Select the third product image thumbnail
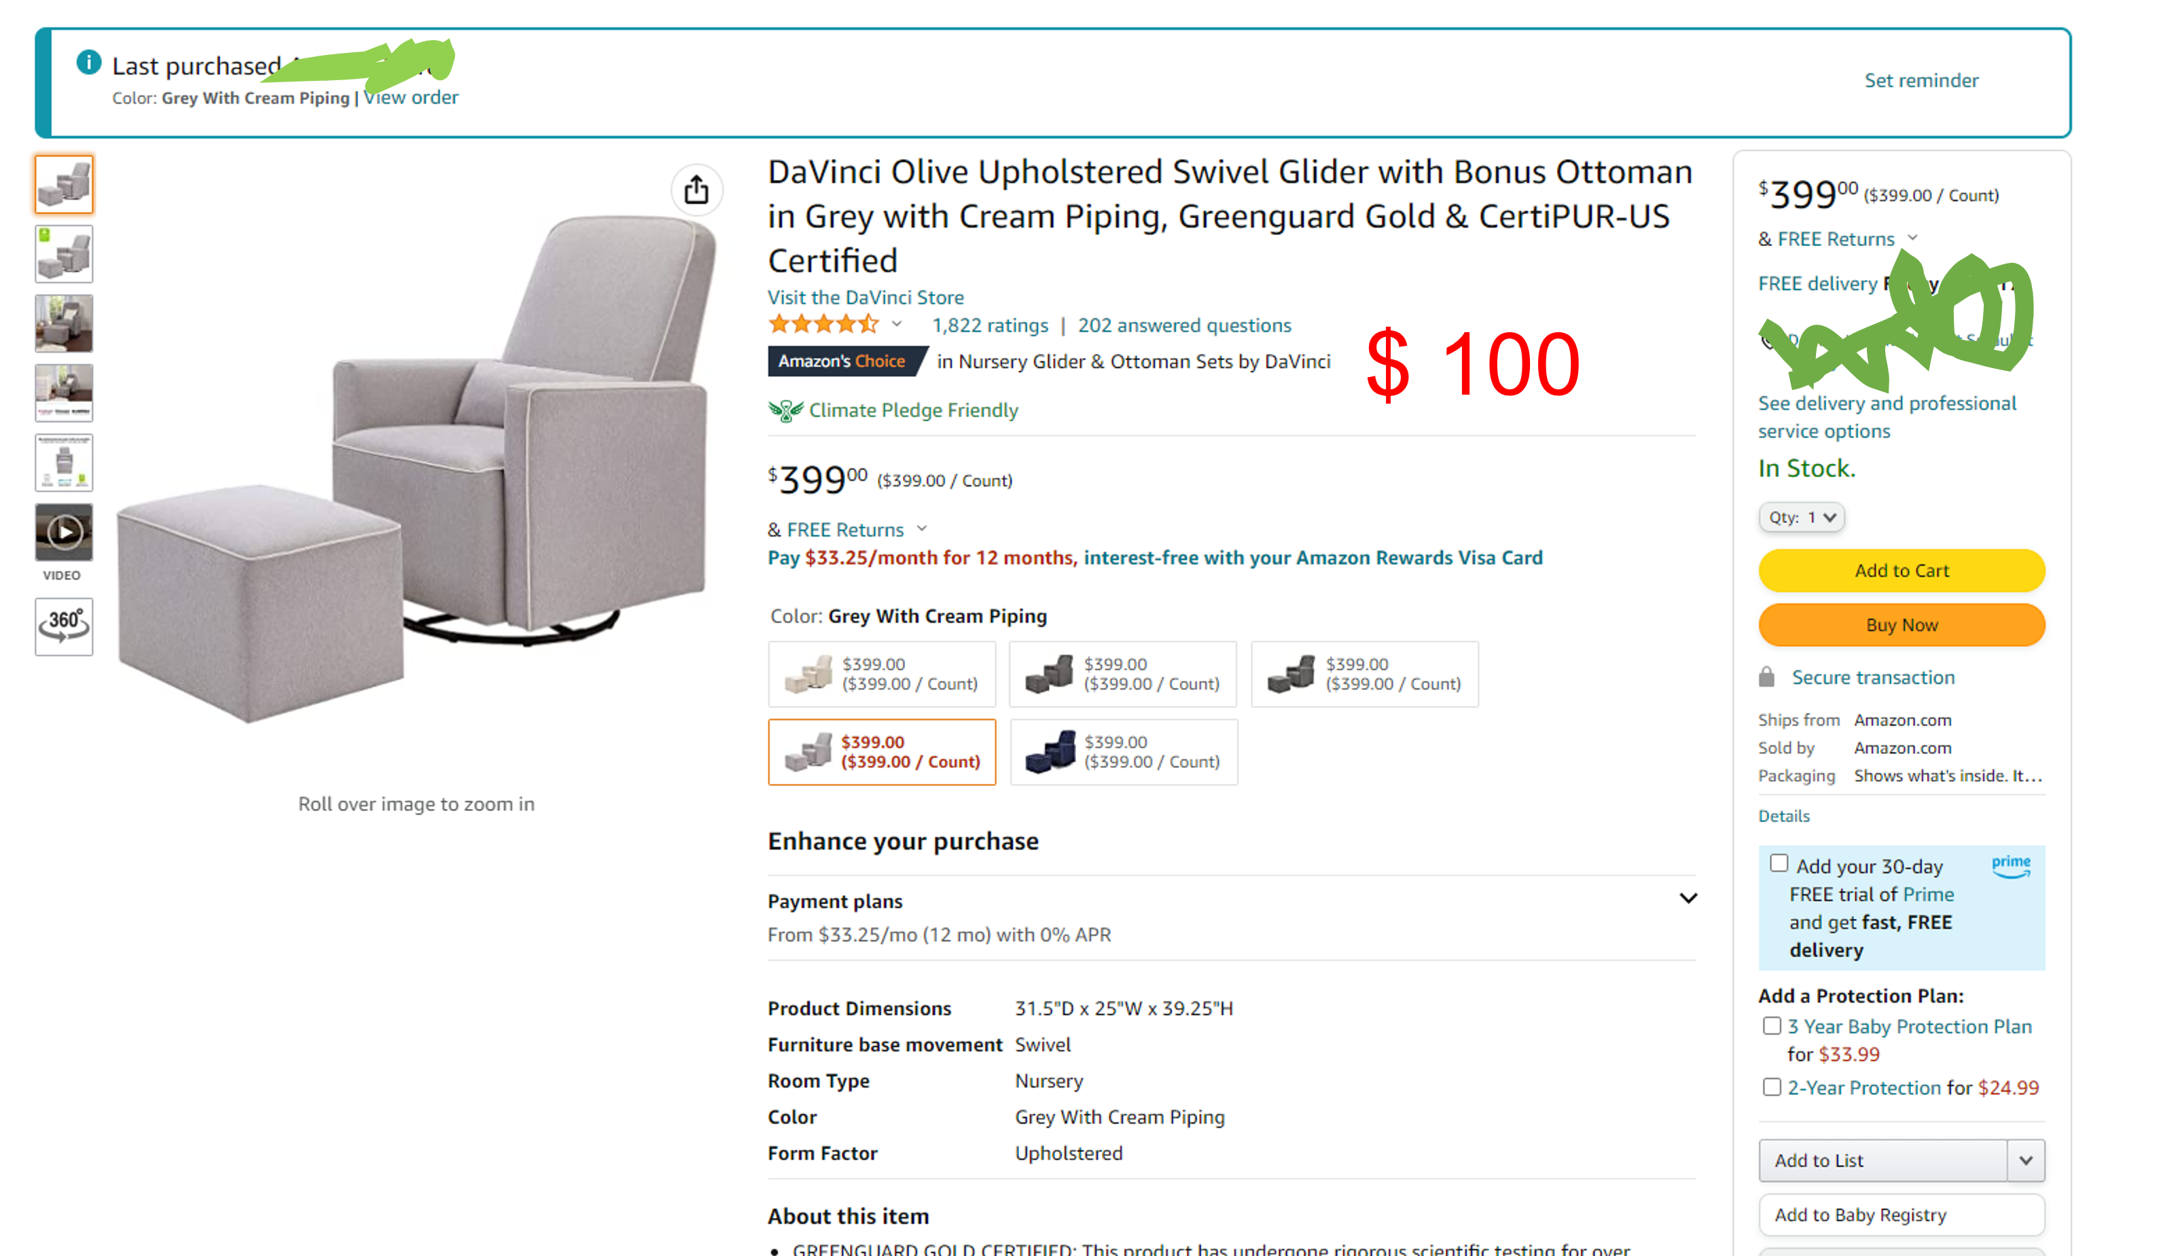This screenshot has height=1256, width=2157. (x=64, y=323)
